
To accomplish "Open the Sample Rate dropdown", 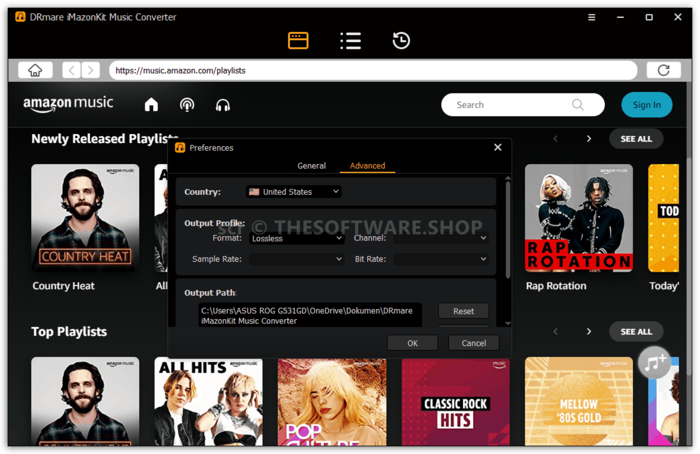I will 296,259.
